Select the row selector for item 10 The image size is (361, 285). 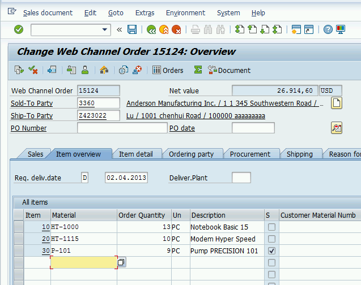pyautogui.click(x=19, y=227)
